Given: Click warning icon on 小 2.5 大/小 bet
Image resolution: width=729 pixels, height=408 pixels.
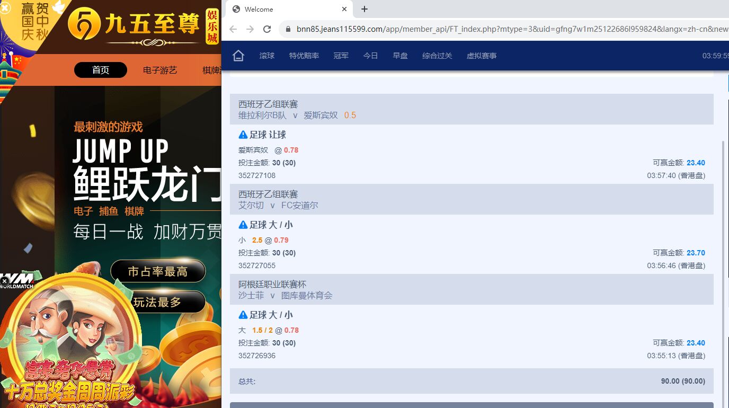Looking at the screenshot, I should (243, 225).
